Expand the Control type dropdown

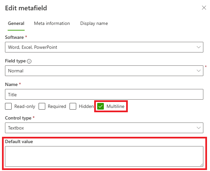(100, 128)
